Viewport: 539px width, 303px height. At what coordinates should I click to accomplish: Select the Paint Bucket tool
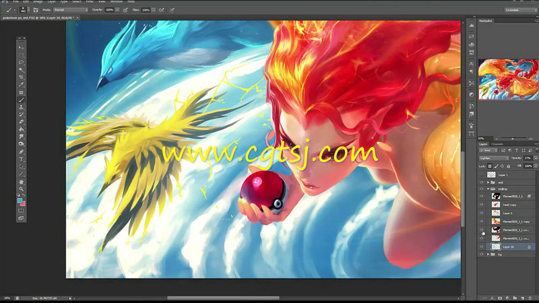coord(21,129)
